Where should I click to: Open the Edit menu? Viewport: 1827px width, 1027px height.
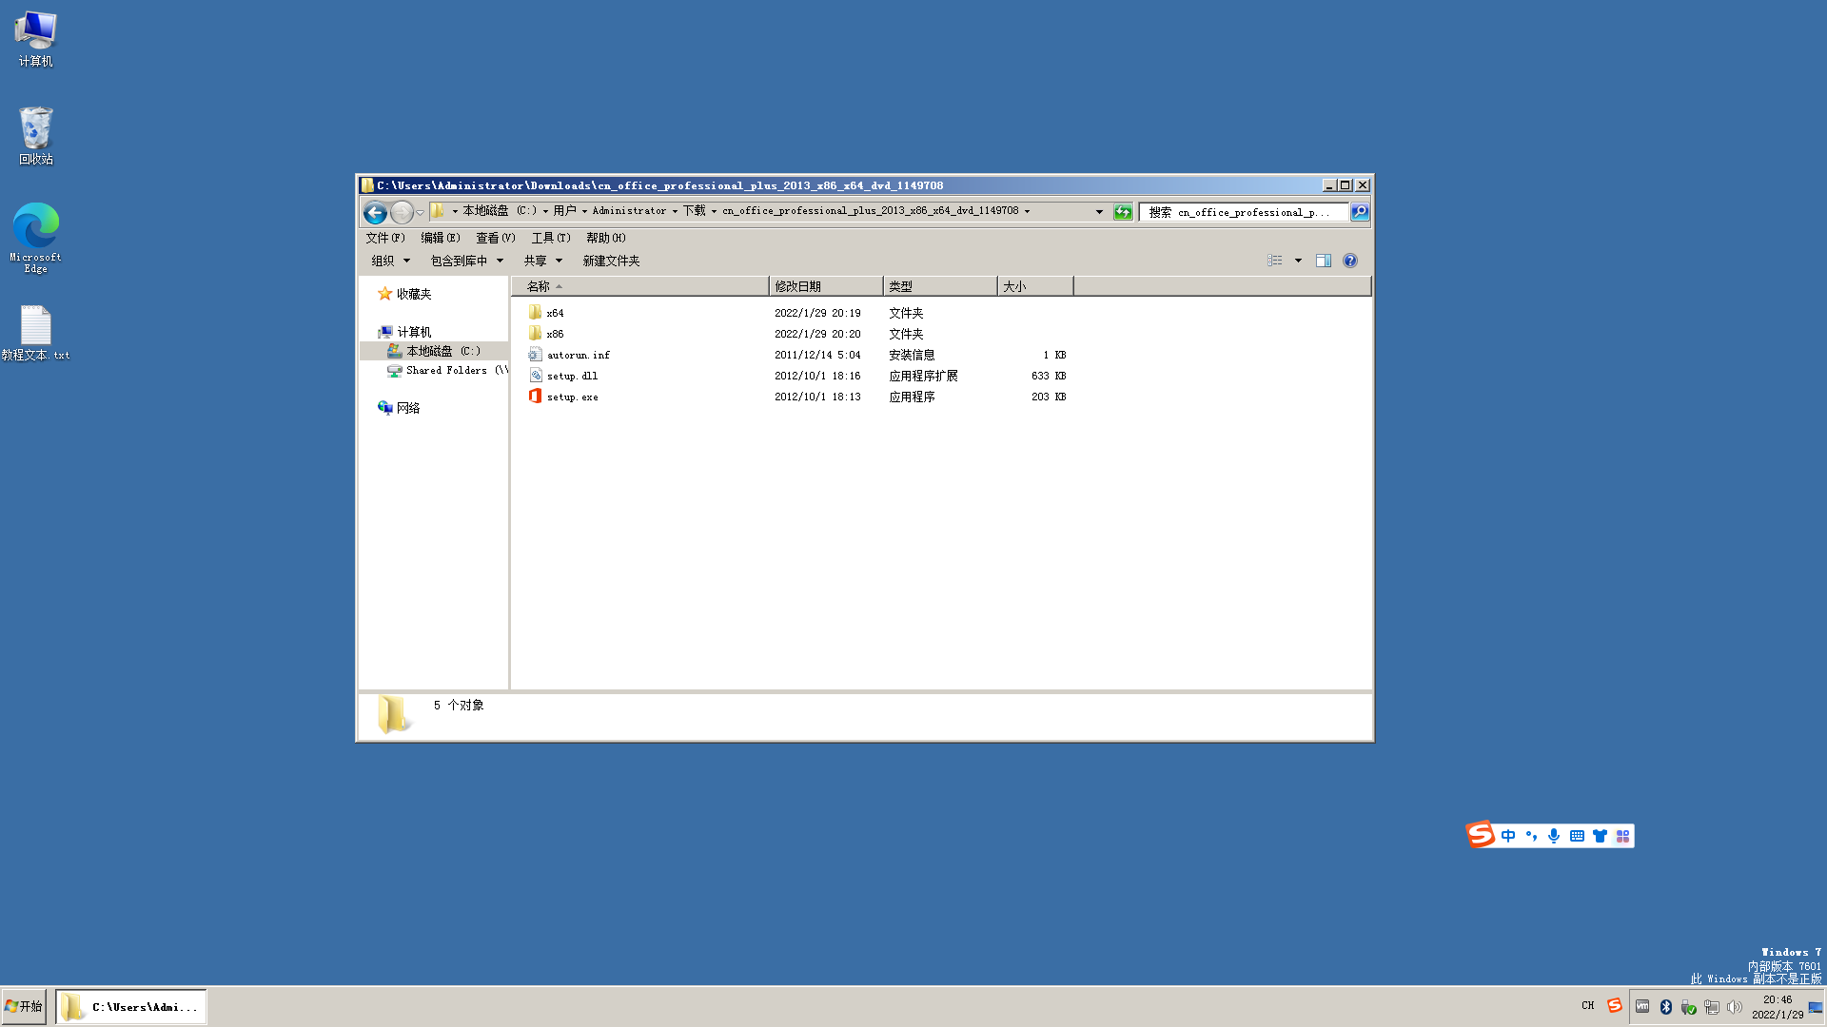pos(441,238)
